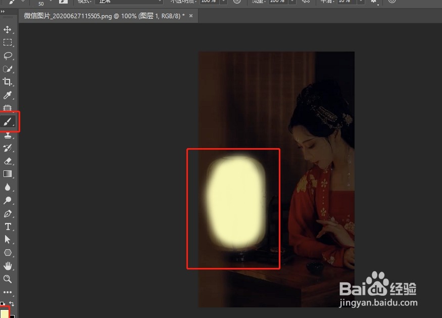
Task: Select the Path Selection tool
Action: pos(8,240)
